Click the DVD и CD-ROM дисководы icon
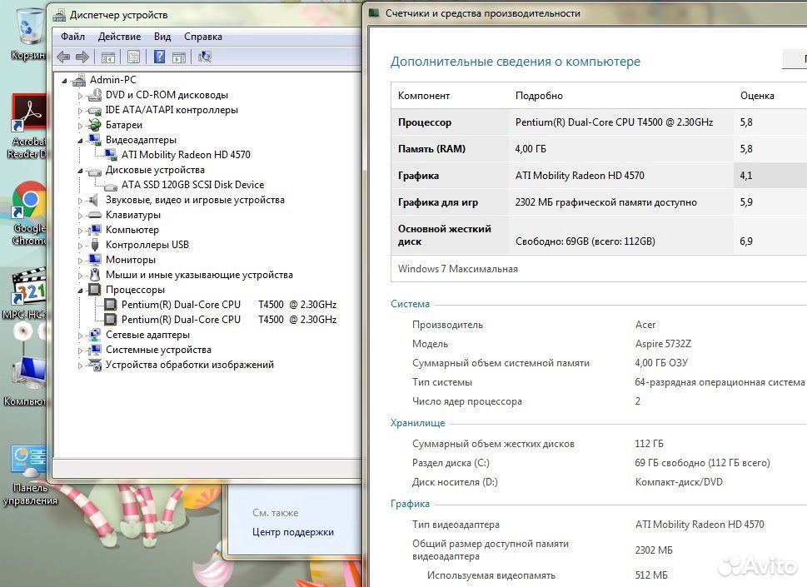This screenshot has width=807, height=587. [95, 95]
